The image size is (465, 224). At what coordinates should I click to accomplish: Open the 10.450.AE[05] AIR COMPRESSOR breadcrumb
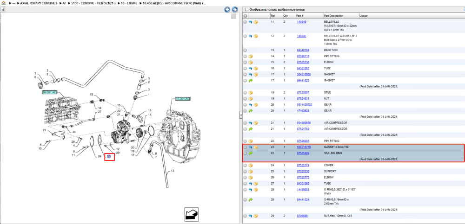point(174,3)
